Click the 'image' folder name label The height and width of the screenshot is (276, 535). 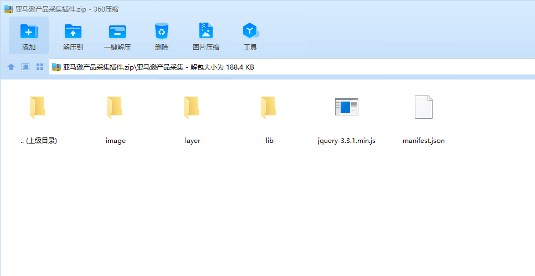116,141
